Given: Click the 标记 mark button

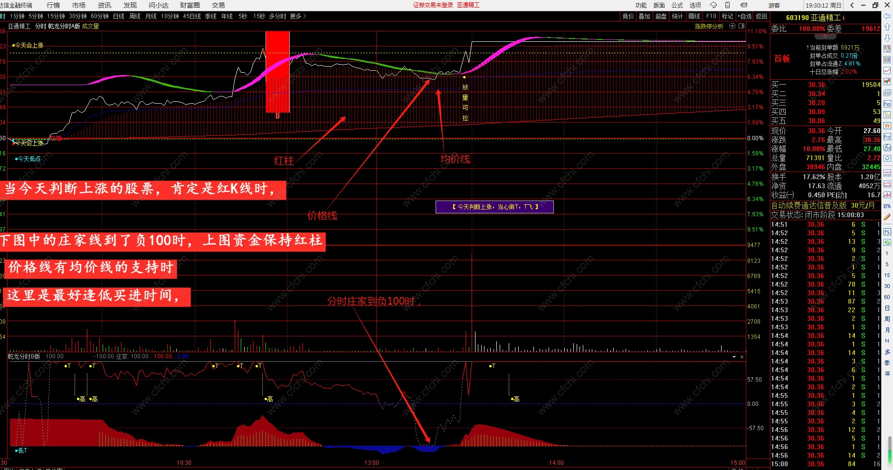Looking at the screenshot, I should (x=728, y=16).
